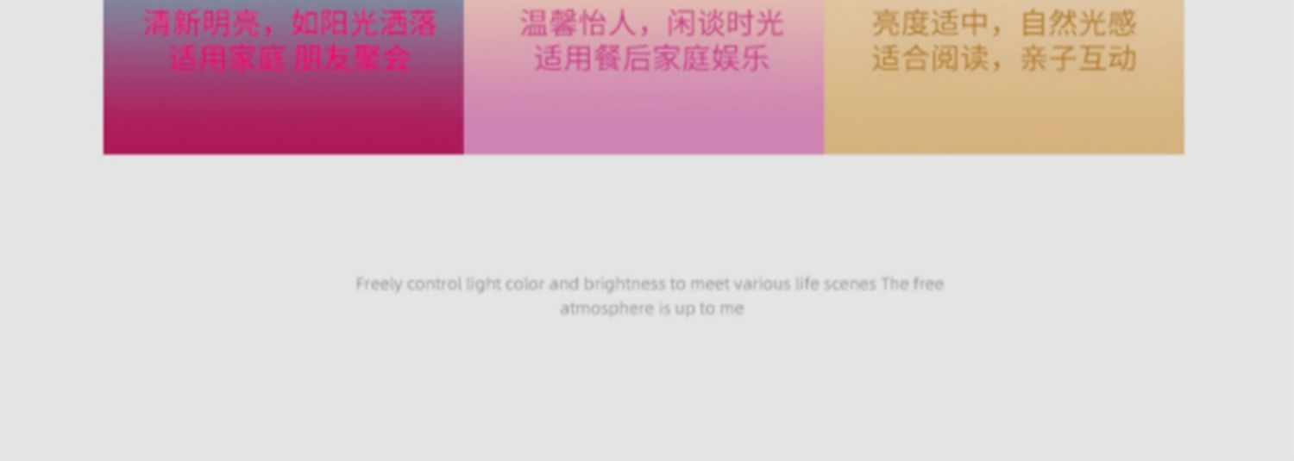Click the text 适用家庭
Image resolution: width=1294 pixels, height=461 pixels.
(227, 59)
